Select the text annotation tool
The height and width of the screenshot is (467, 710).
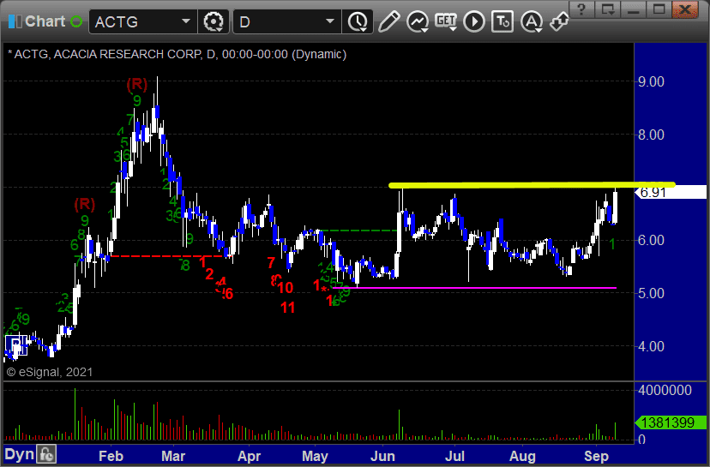[x=502, y=21]
